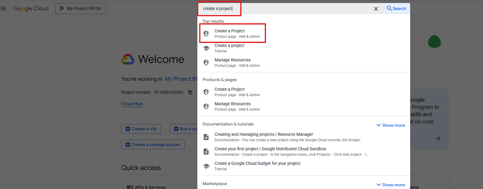Image resolution: width=483 pixels, height=189 pixels.
Task: Click the green account avatar
Action: (x=434, y=42)
